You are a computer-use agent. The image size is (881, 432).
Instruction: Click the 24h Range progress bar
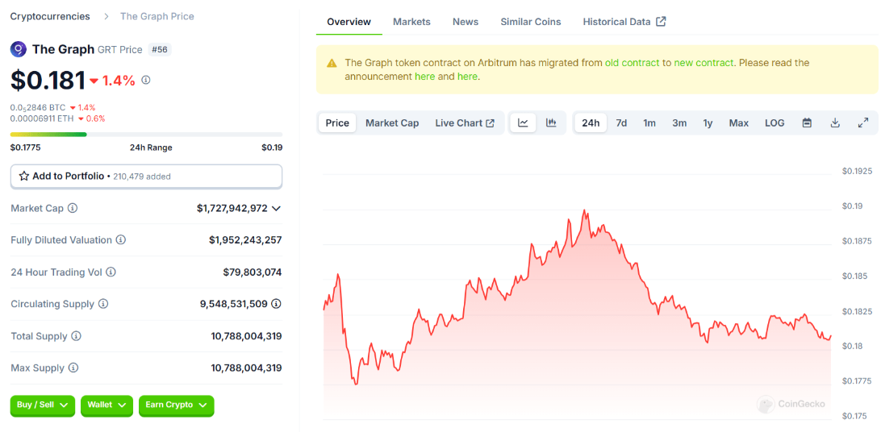click(x=146, y=134)
